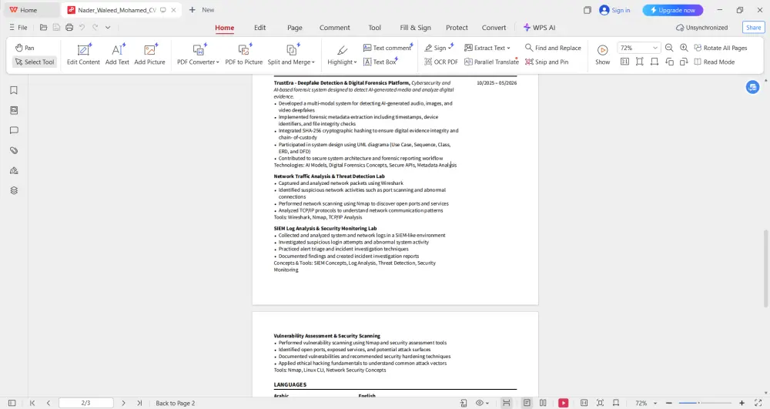Click the Upgrade now button
Screen dimensions: 770x409
(673, 10)
